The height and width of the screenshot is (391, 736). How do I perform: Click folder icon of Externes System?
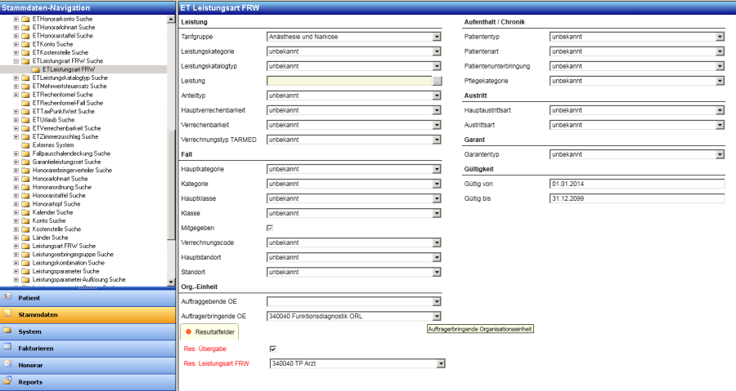tap(25, 145)
